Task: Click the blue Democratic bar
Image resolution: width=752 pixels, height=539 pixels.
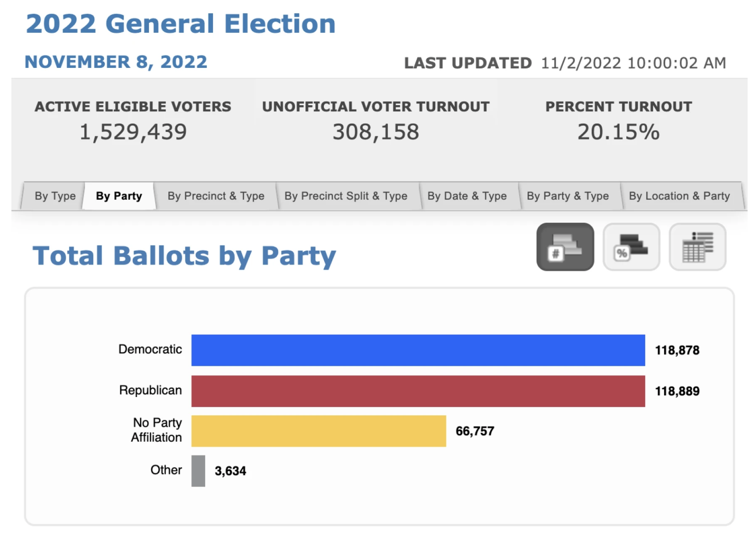Action: tap(418, 350)
